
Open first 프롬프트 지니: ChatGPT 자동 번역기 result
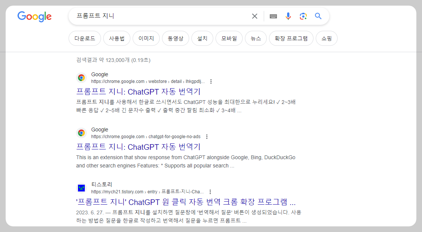(x=138, y=92)
